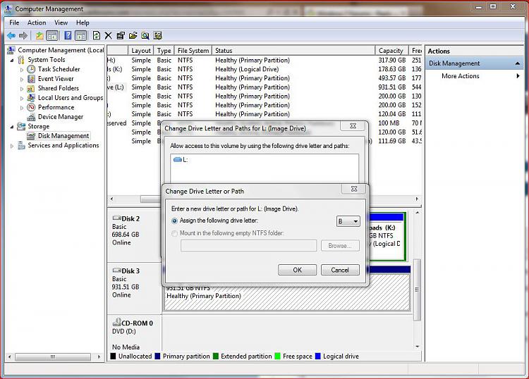Open the File menu
Viewport: 529px width, 379px height.
(14, 23)
